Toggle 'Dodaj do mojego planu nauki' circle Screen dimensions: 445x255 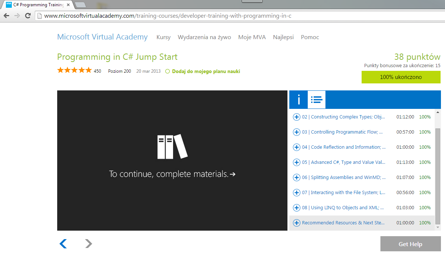click(x=168, y=72)
